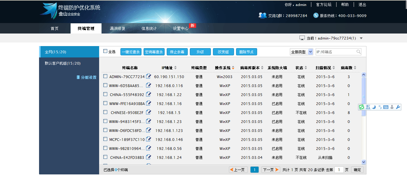Click the 宏病毒查杀 button
Screen dimensions: 407x181
154,52
